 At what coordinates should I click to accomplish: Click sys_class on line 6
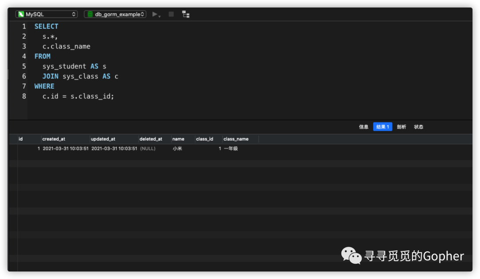pos(80,77)
